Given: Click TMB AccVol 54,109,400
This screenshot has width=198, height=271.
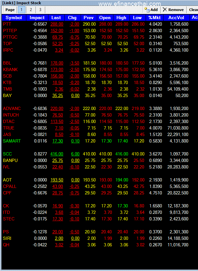Looking at the screenshot, I should click(x=178, y=89).
